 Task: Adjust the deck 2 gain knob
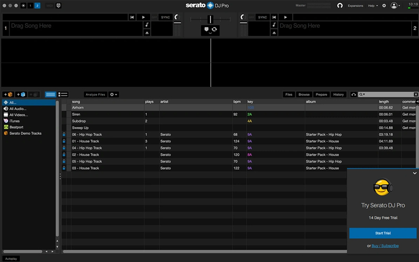[243, 17]
